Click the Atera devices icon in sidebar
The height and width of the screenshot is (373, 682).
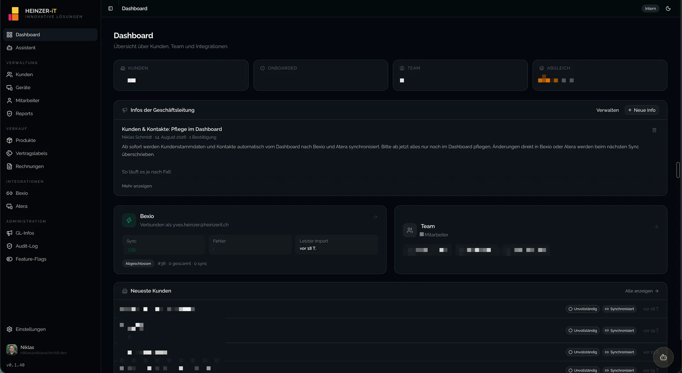click(x=10, y=206)
